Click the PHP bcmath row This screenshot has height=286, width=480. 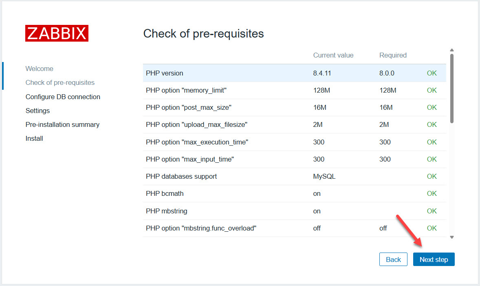(294, 193)
